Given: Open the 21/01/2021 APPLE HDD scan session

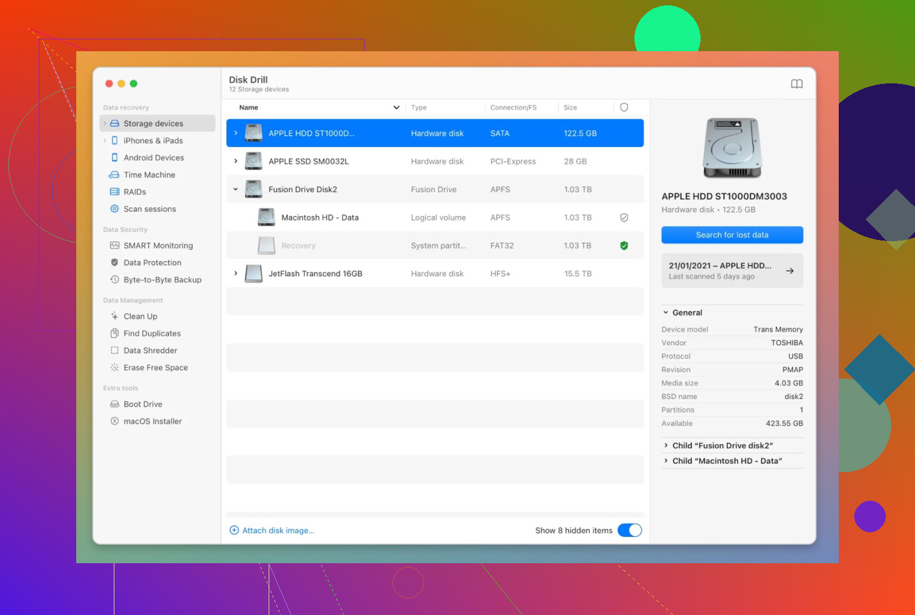Looking at the screenshot, I should [x=732, y=271].
